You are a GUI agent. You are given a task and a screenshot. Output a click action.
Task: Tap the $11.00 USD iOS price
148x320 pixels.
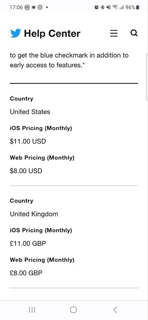coord(28,141)
